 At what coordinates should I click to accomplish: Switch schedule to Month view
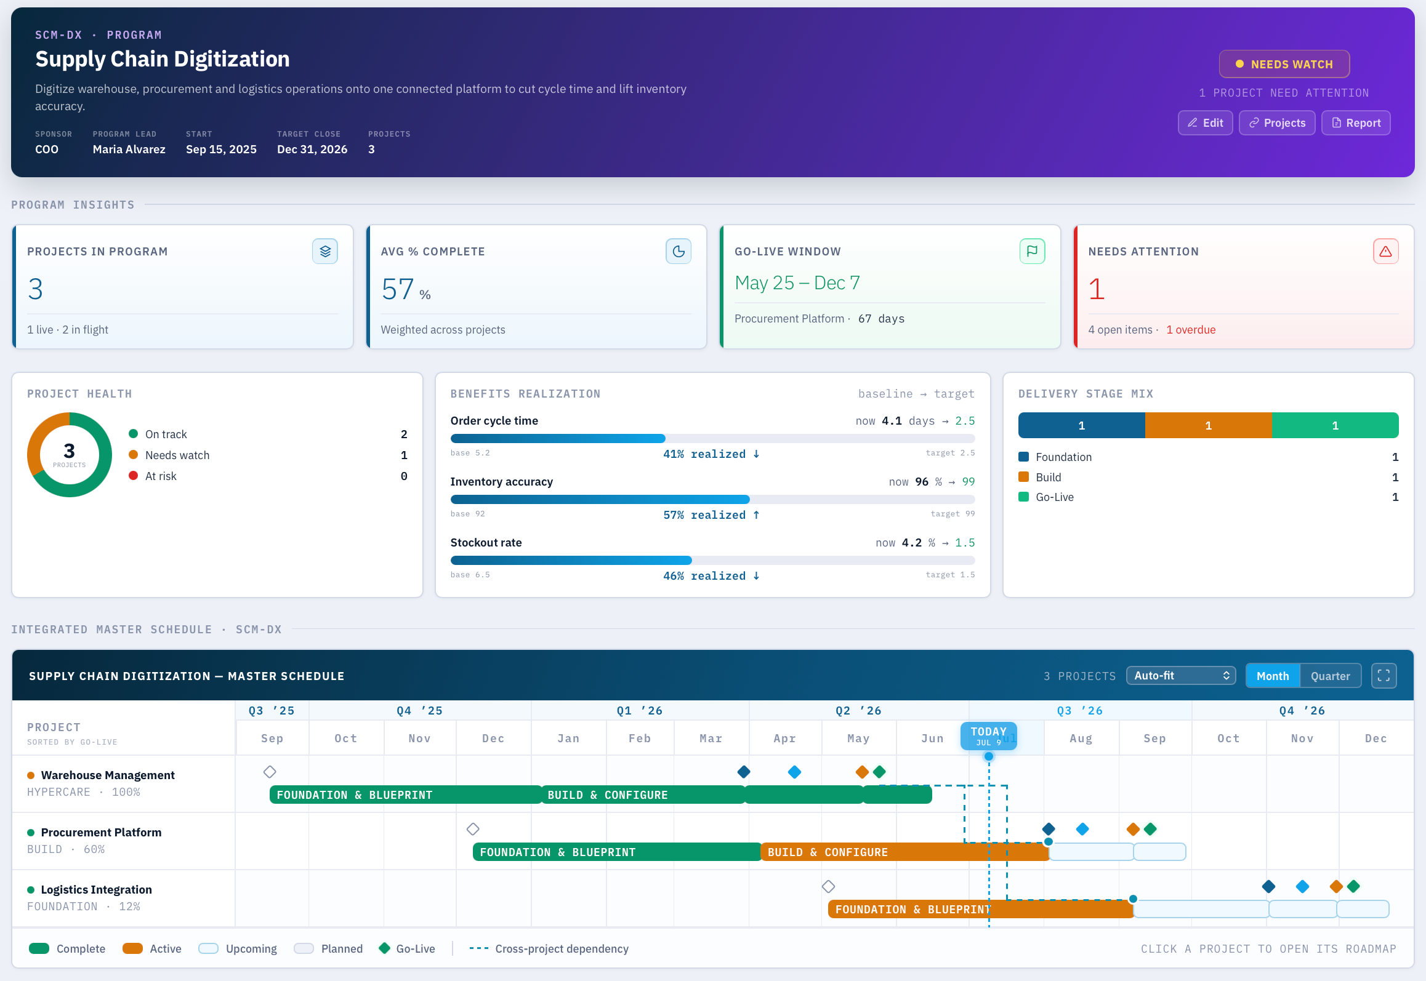[x=1273, y=676]
